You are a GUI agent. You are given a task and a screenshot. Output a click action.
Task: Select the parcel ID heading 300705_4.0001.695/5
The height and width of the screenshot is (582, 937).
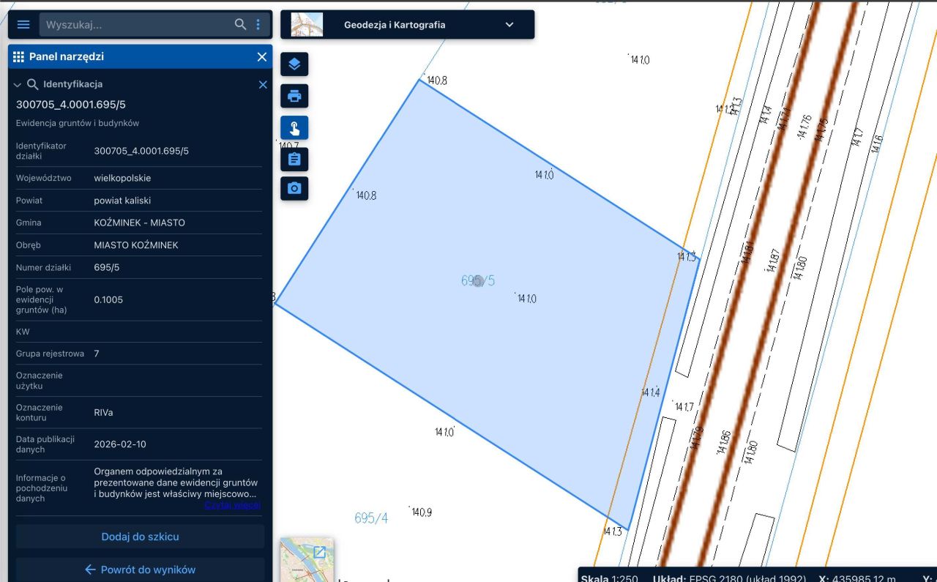[x=71, y=105]
